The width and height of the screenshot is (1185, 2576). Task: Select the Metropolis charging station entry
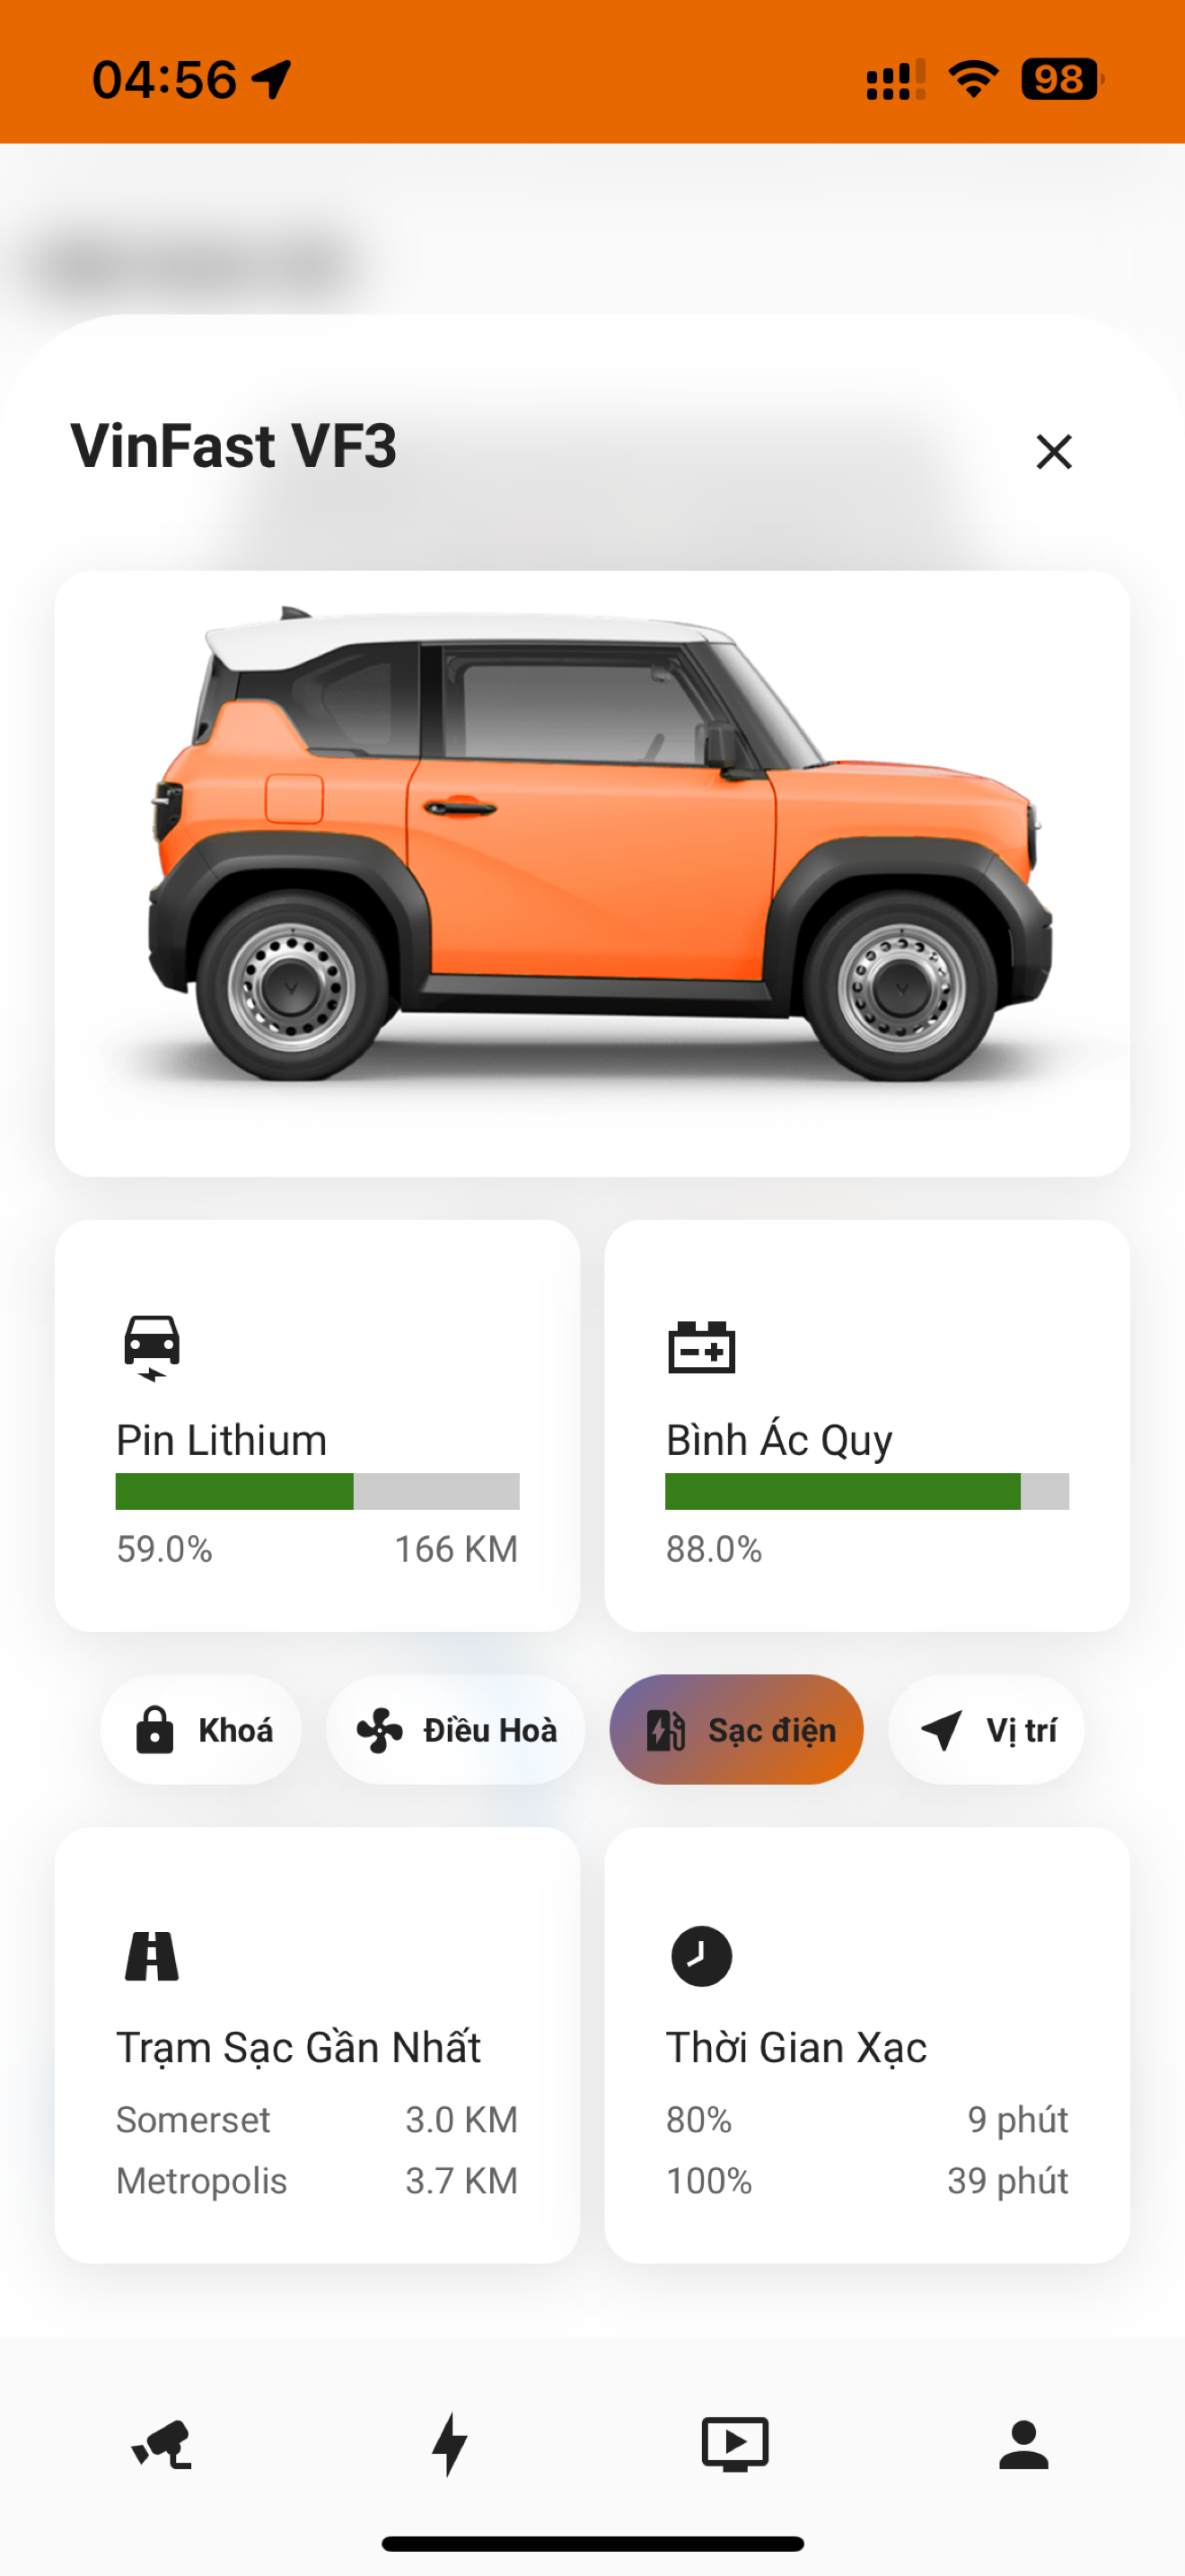(x=317, y=2181)
